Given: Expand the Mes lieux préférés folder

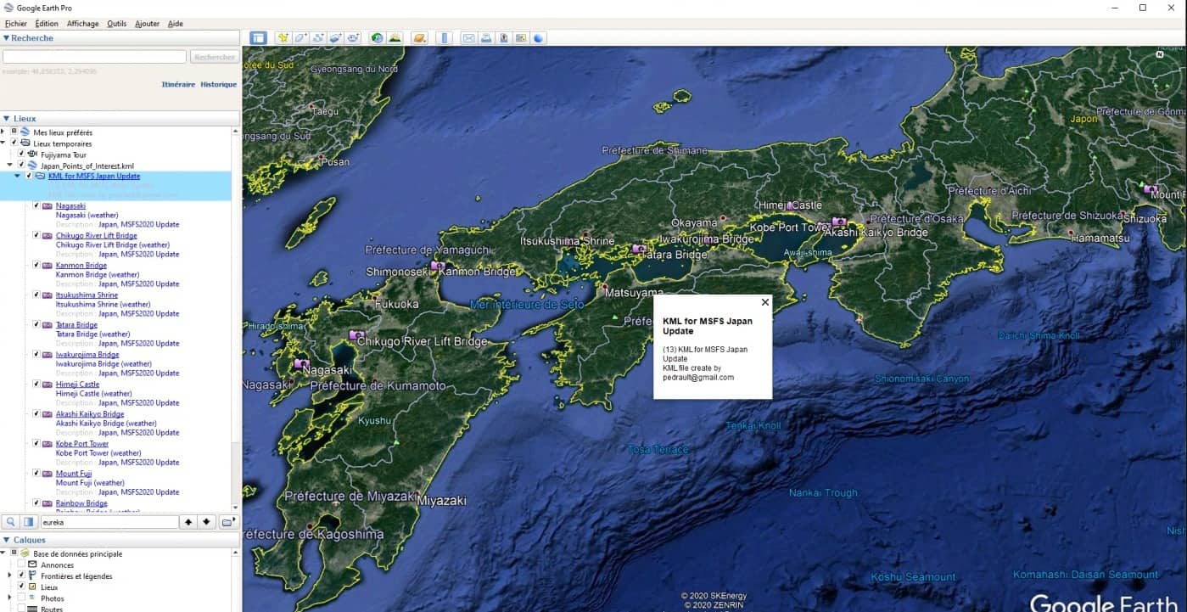Looking at the screenshot, I should pyautogui.click(x=3, y=132).
